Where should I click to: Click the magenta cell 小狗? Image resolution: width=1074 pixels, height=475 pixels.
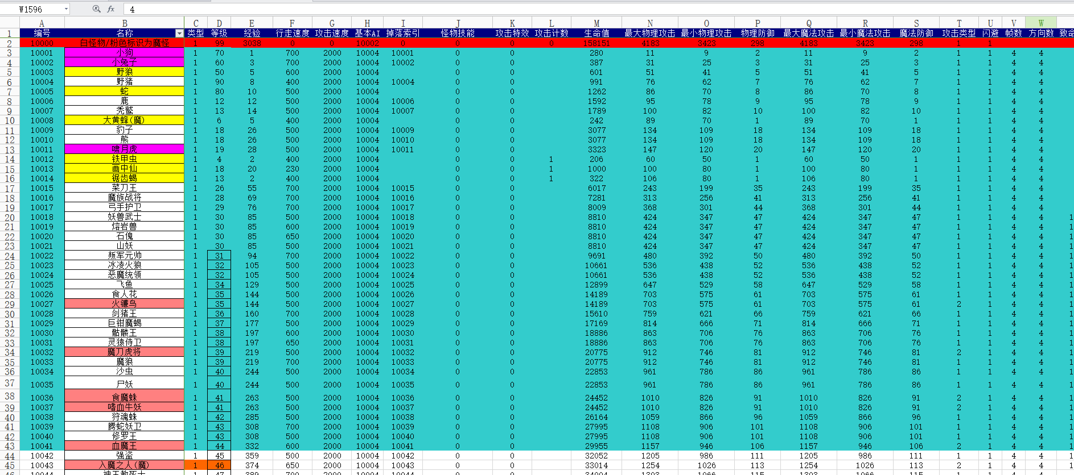pyautogui.click(x=125, y=53)
